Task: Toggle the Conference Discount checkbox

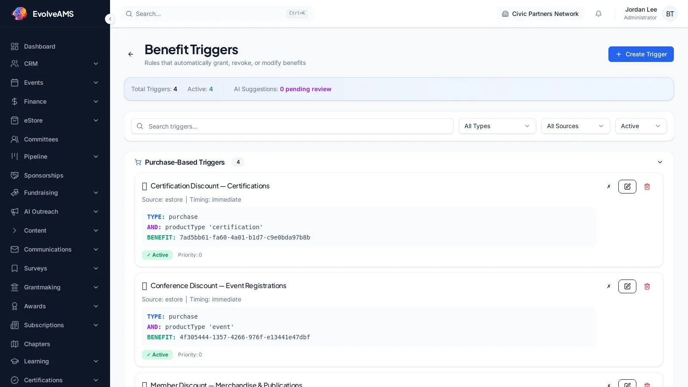Action: 144,286
